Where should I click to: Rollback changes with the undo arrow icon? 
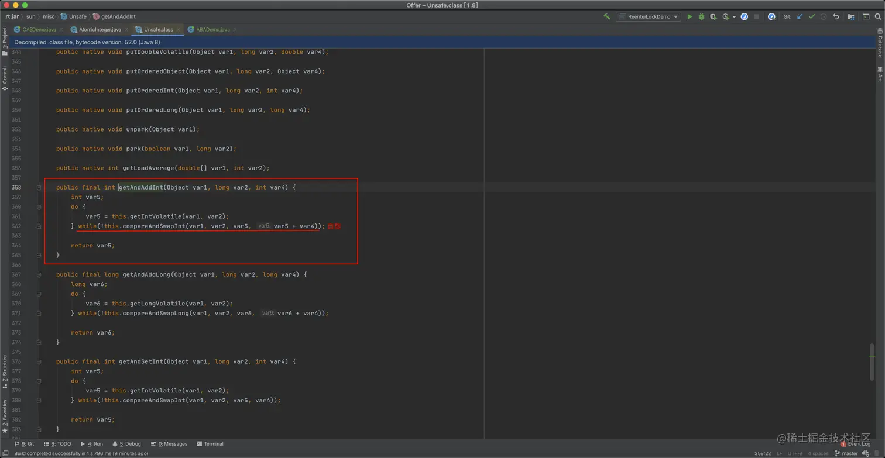click(836, 16)
